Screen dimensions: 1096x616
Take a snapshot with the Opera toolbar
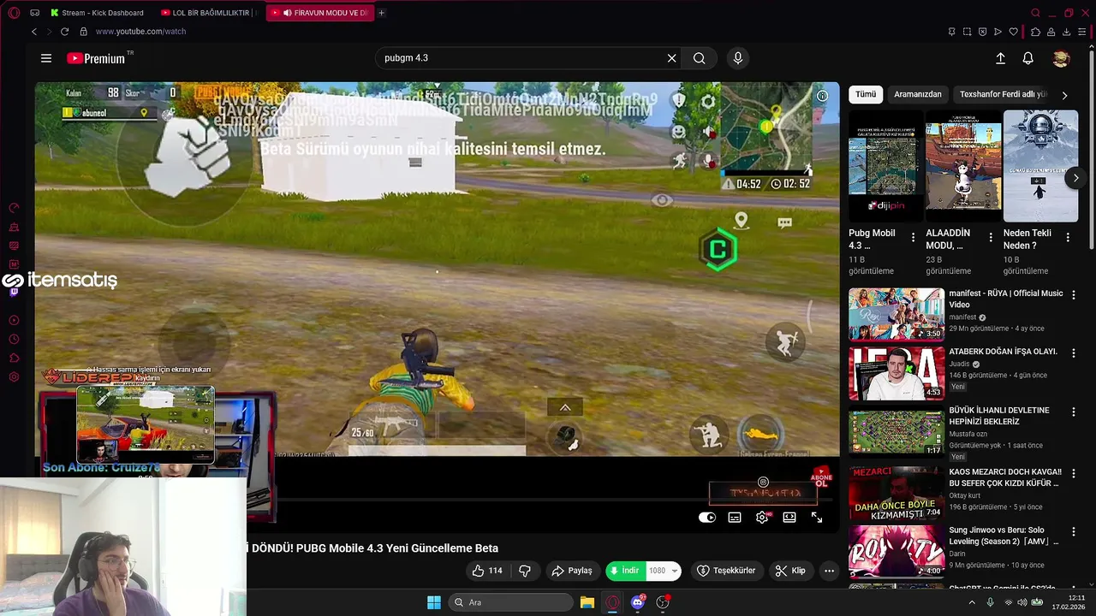(967, 32)
